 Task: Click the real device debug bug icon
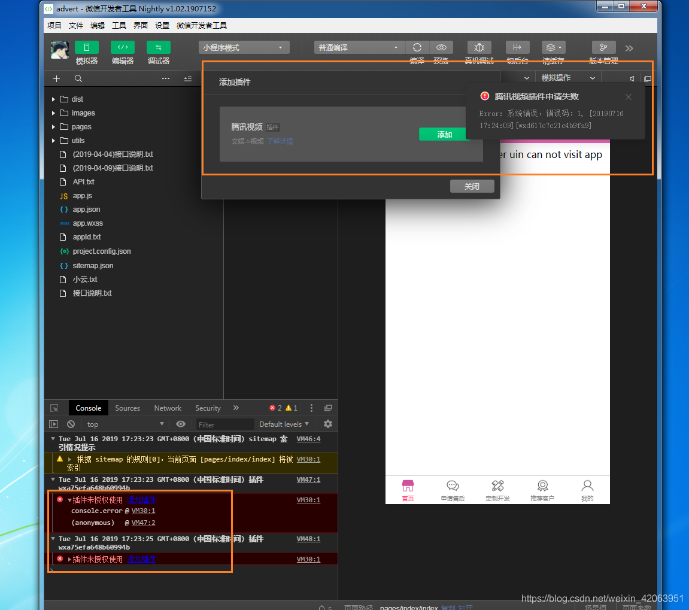click(479, 47)
